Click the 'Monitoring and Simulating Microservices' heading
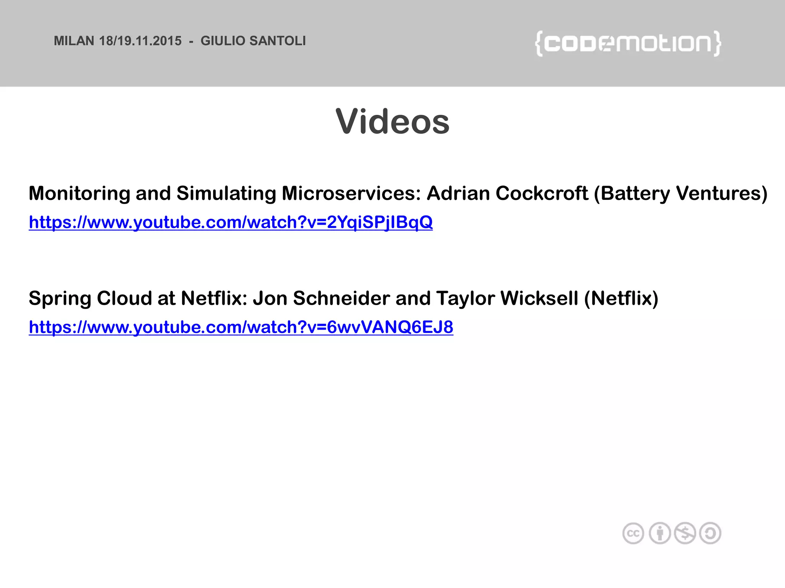The image size is (785, 588). click(398, 194)
